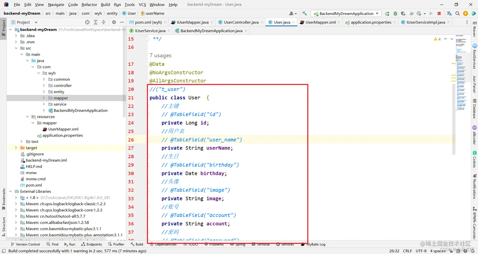This screenshot has width=478, height=254.
Task: Open the RestServices side panel
Action: 474,56
